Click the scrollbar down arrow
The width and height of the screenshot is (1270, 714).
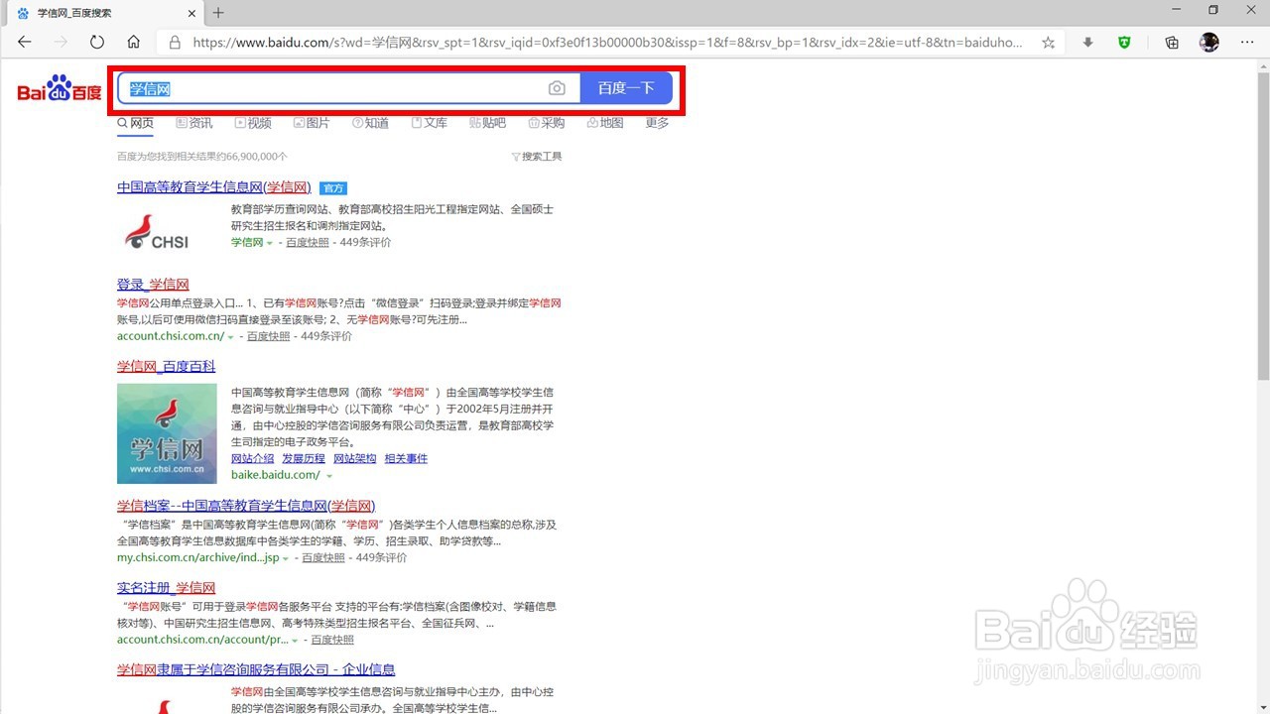(1262, 706)
